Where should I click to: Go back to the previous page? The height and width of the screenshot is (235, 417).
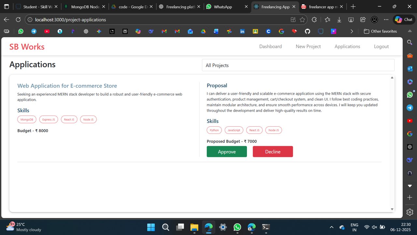tap(7, 20)
